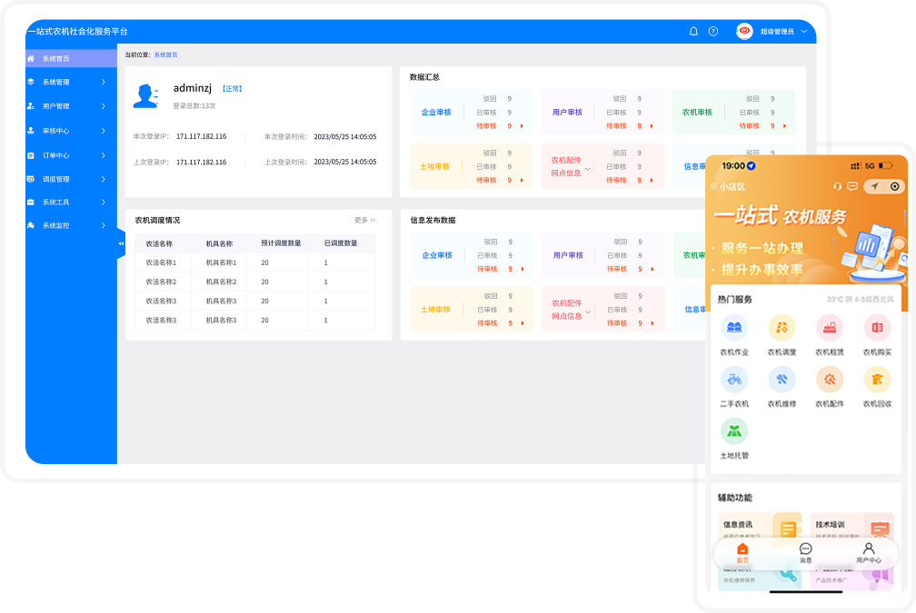The width and height of the screenshot is (916, 613).
Task: Click the 系统首页 breadcrumb link
Action: (x=165, y=55)
